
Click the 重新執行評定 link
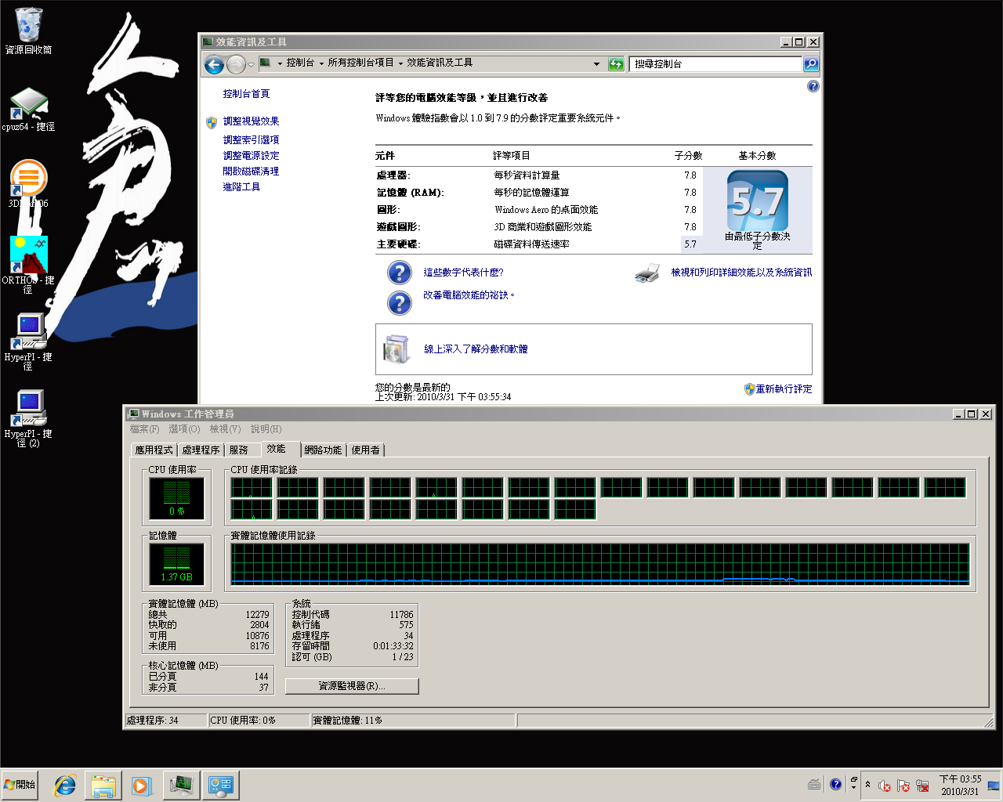point(784,389)
